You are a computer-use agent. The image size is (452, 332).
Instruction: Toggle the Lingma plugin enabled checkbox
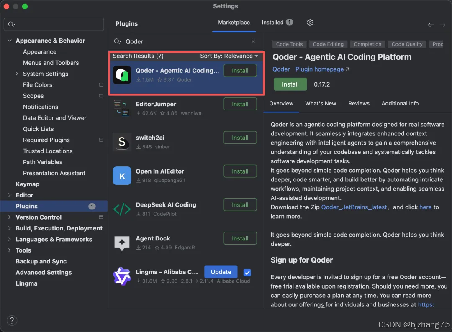[247, 272]
